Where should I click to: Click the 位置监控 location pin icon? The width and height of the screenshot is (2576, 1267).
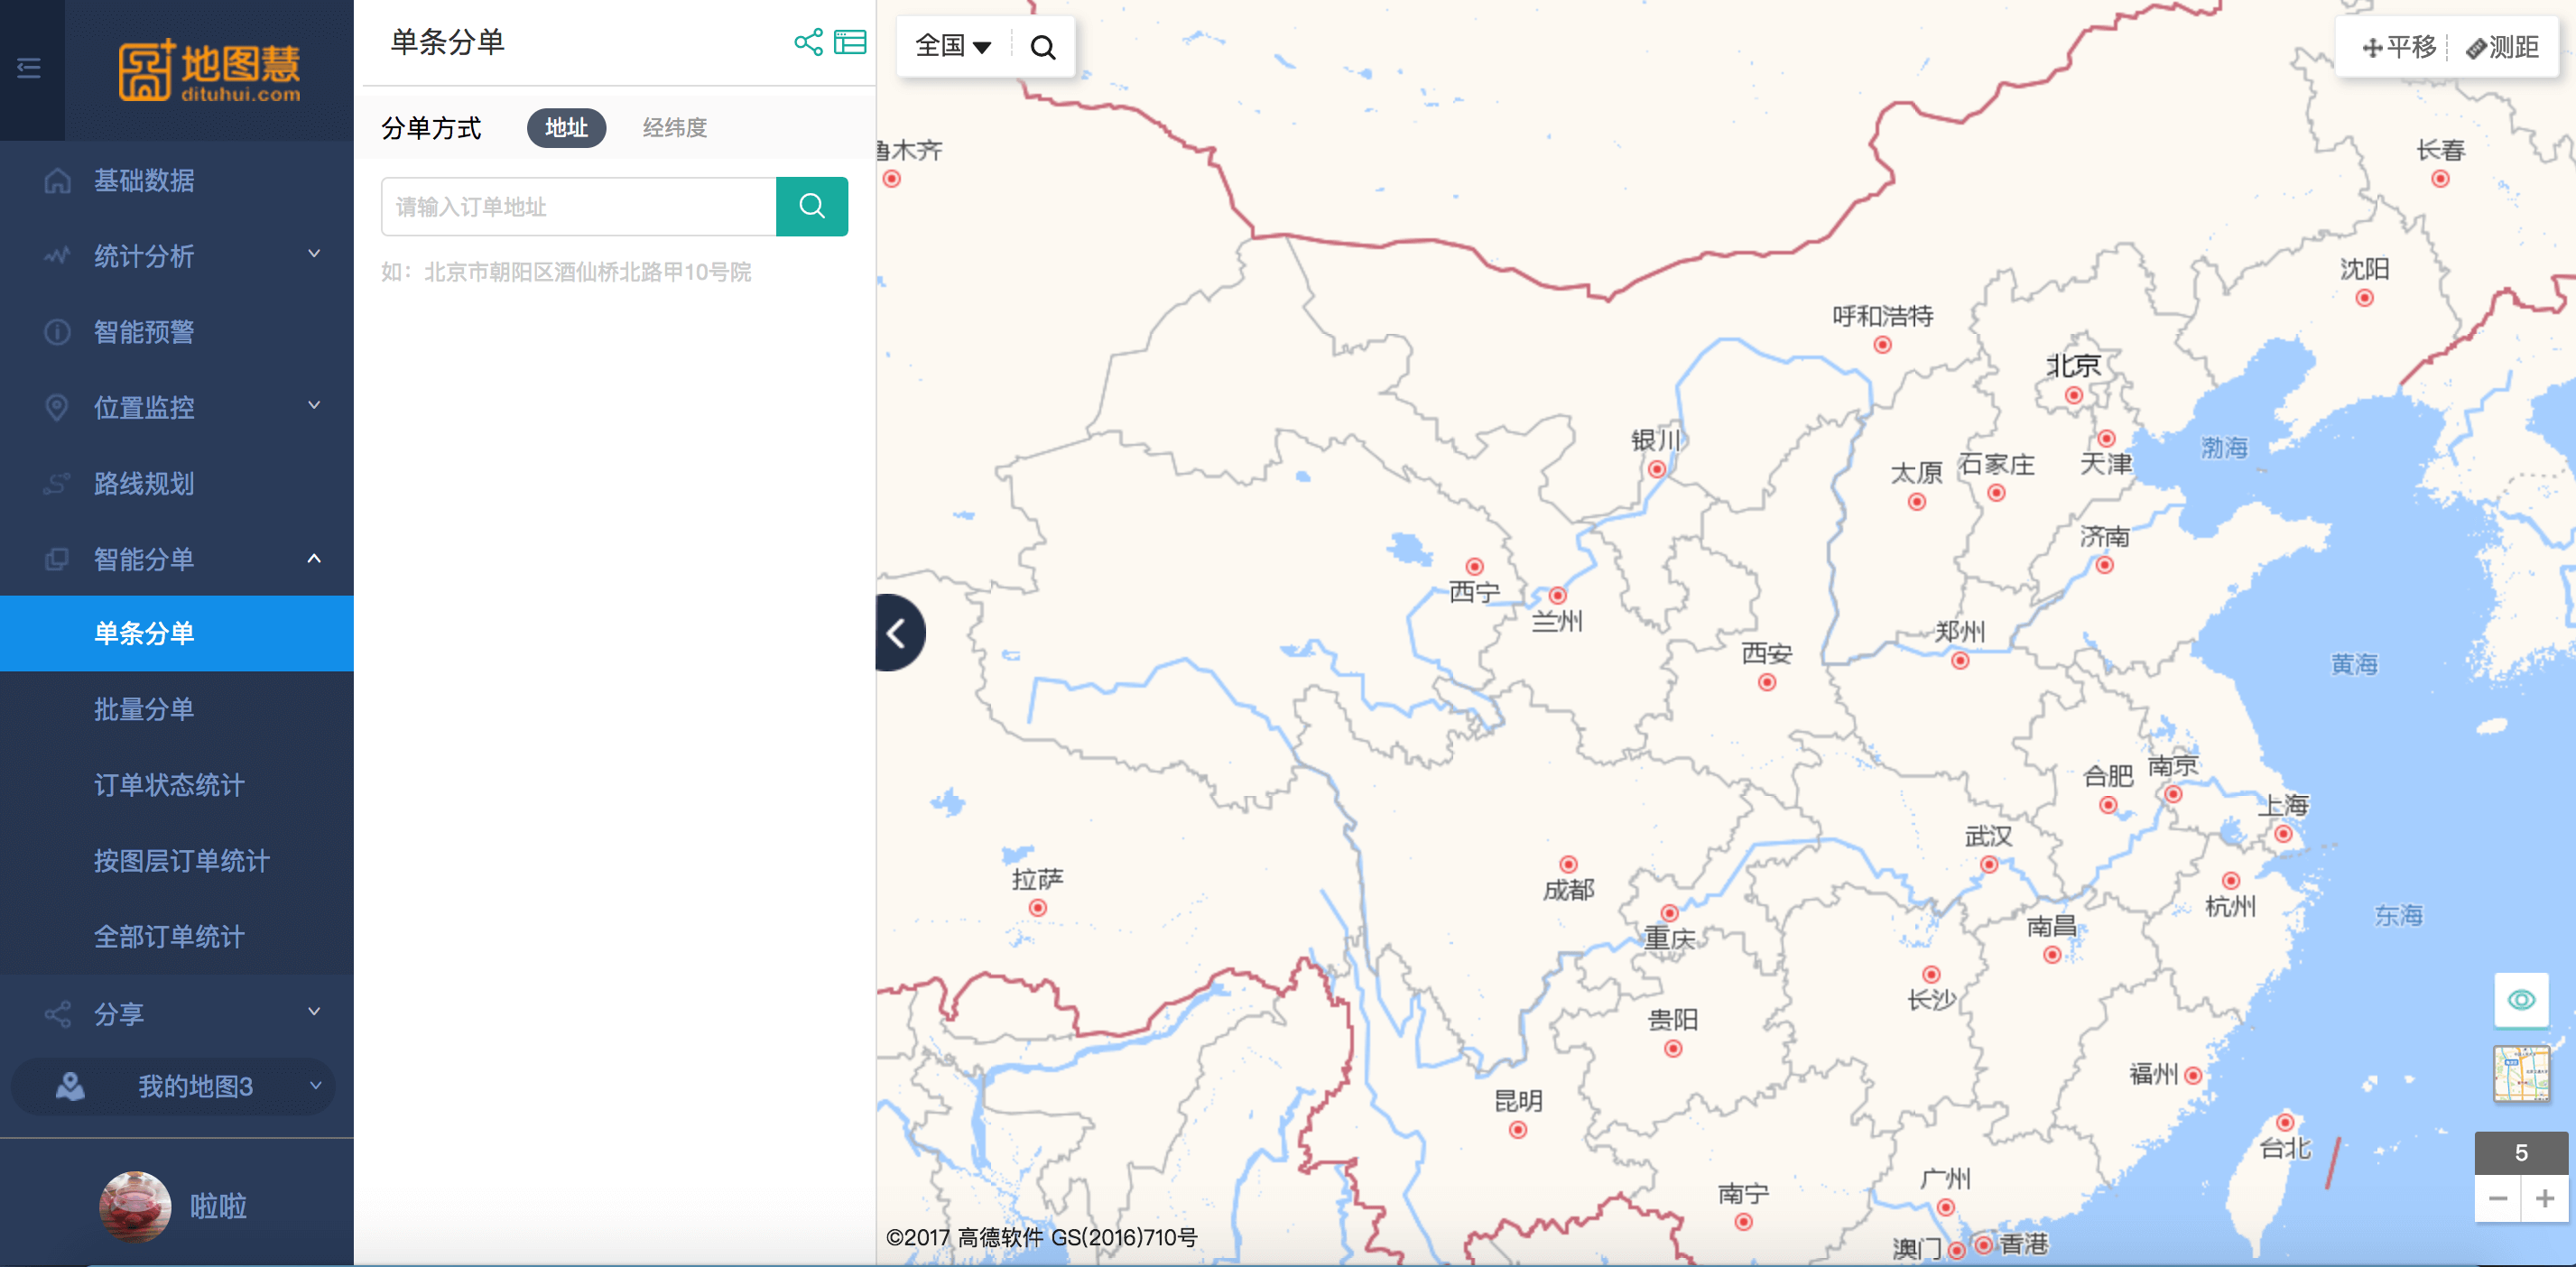[58, 407]
